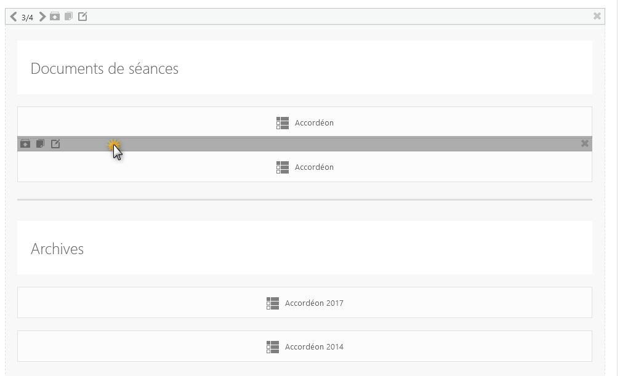Screen dimensions: 628x376
Task: Click the list icon beside Accordéon 2014
Action: pos(273,346)
